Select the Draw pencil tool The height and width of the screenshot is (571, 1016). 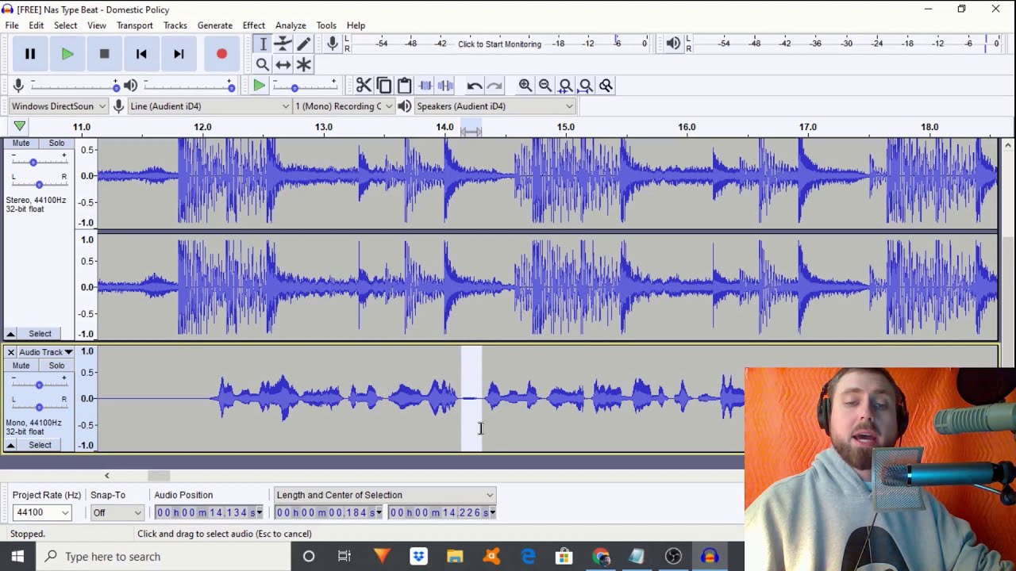303,44
